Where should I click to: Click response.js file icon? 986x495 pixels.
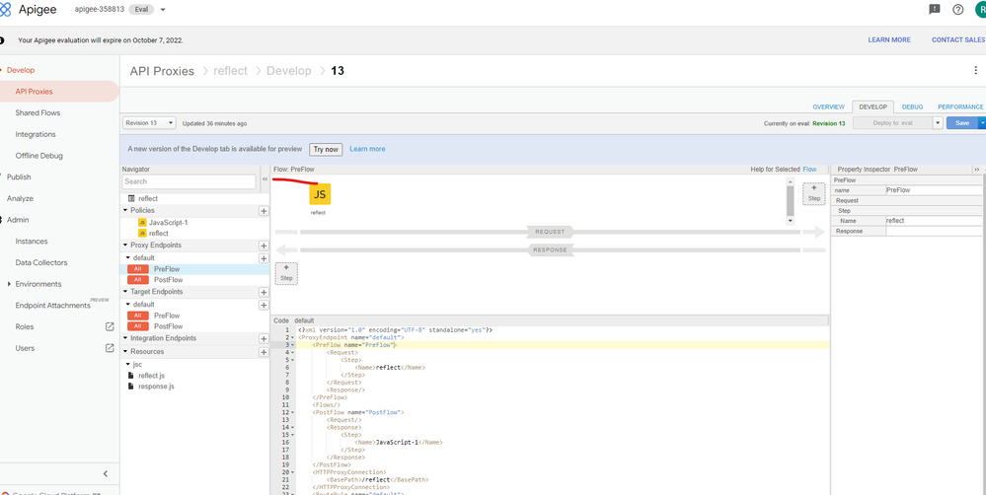click(131, 386)
